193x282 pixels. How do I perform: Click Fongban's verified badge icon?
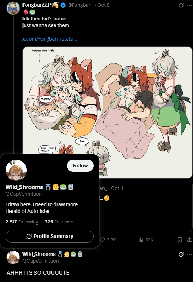[x=63, y=5]
